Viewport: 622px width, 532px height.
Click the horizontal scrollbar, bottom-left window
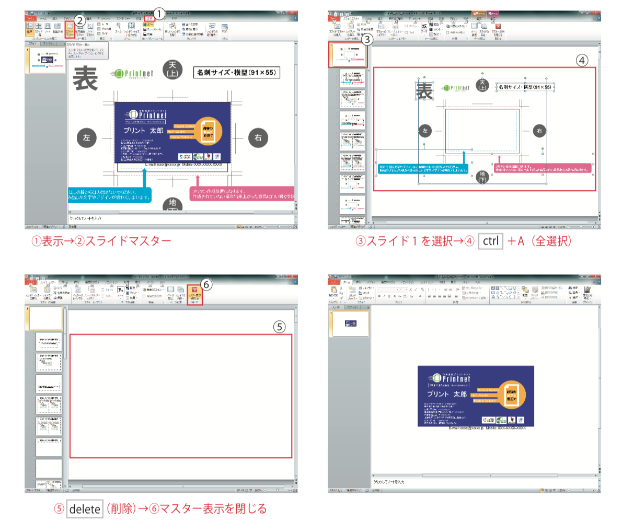(182, 487)
